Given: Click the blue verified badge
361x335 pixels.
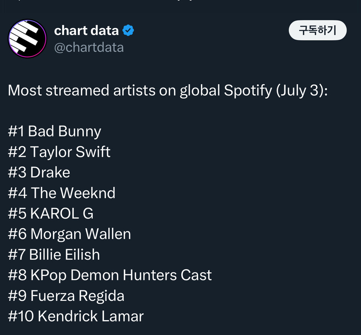Looking at the screenshot, I should point(128,30).
